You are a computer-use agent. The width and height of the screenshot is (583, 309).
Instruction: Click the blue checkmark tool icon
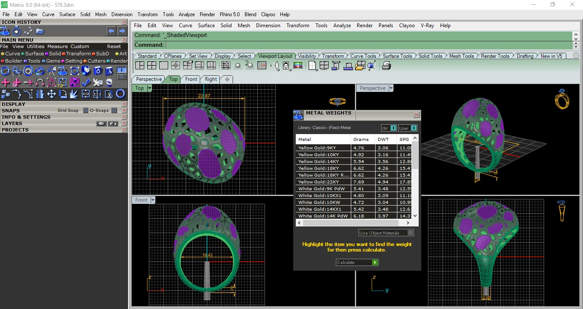point(86,82)
